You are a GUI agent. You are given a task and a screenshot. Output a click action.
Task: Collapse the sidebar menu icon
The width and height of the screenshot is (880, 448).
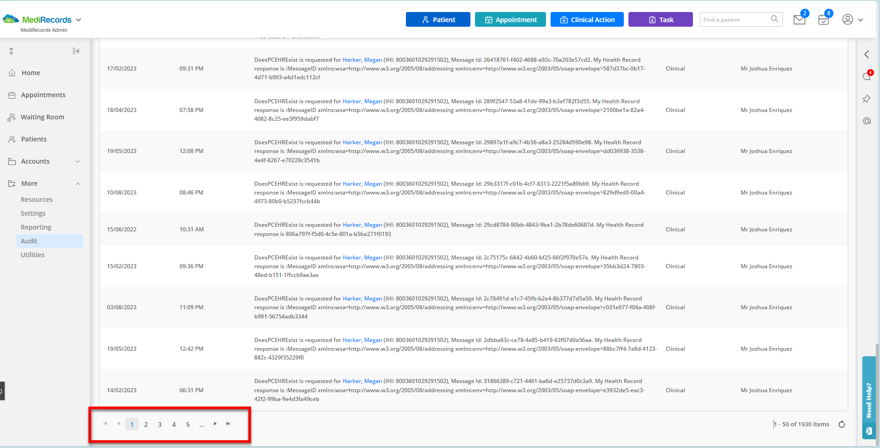76,51
